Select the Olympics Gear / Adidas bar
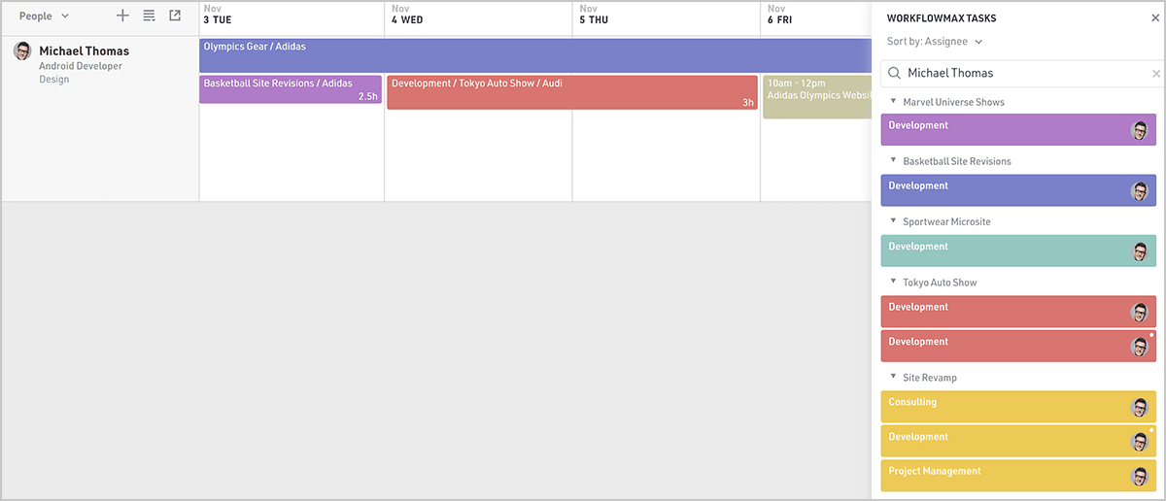Image resolution: width=1166 pixels, height=501 pixels. point(534,55)
